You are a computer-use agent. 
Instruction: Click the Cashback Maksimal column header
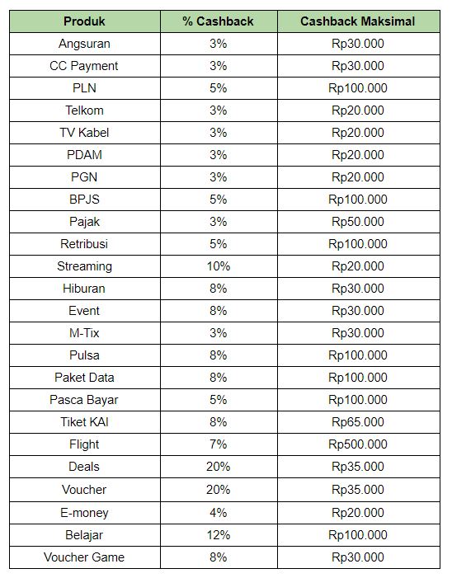click(358, 21)
